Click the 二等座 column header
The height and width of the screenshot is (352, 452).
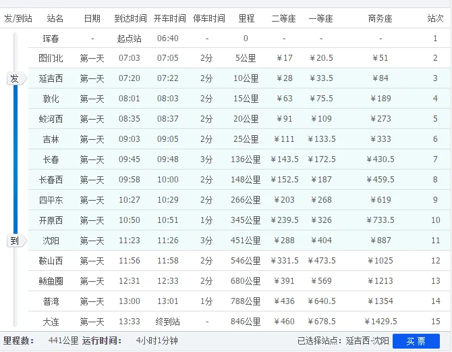pos(283,18)
